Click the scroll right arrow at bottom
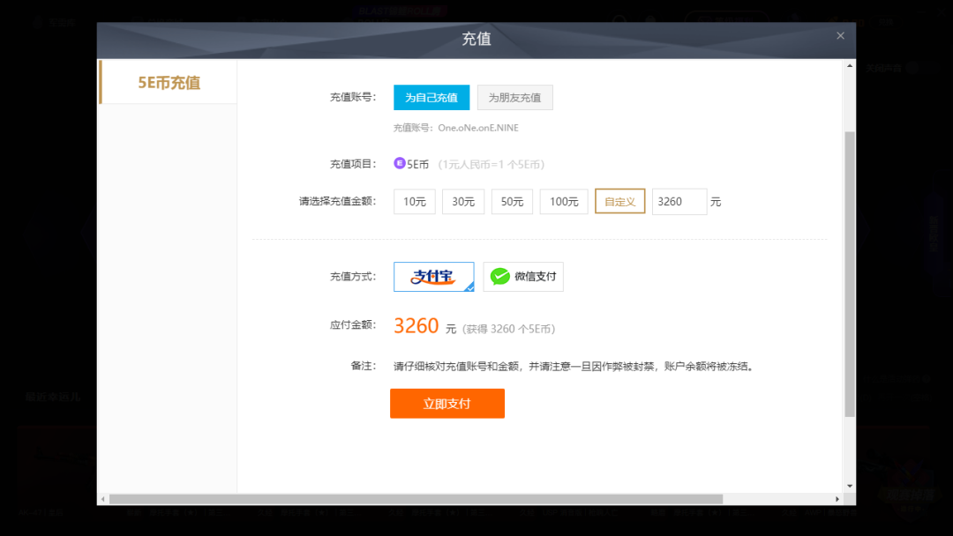 click(837, 499)
